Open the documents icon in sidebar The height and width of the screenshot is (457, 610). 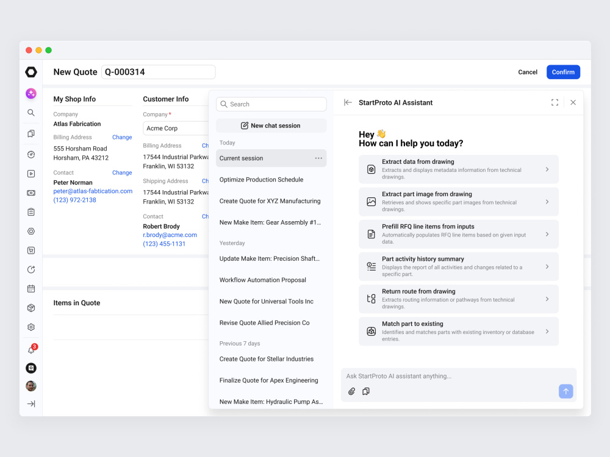click(31, 133)
